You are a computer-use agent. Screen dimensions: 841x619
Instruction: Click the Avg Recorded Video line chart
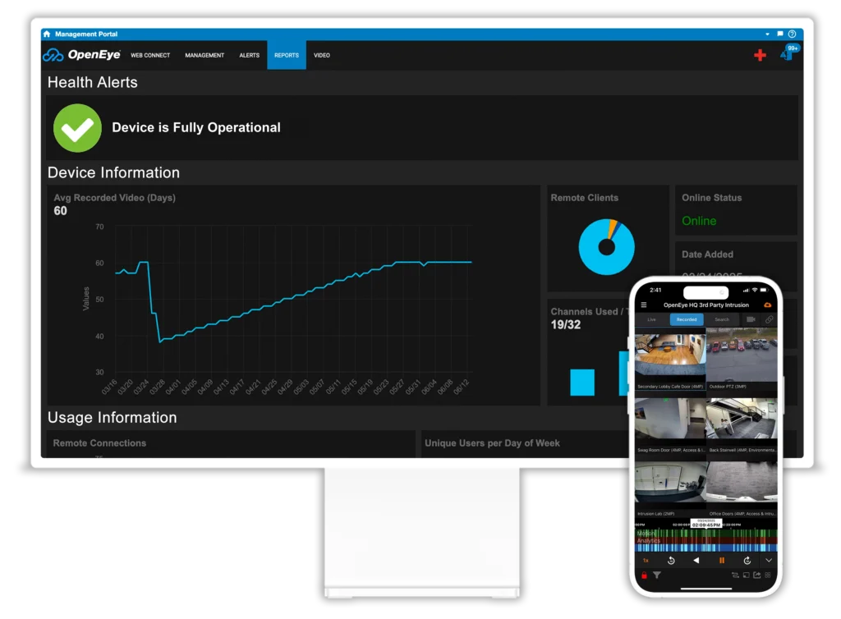[293, 301]
